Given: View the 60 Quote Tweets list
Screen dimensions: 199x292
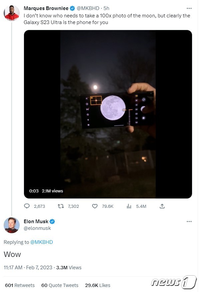Looking at the screenshot, I should pyautogui.click(x=60, y=285).
